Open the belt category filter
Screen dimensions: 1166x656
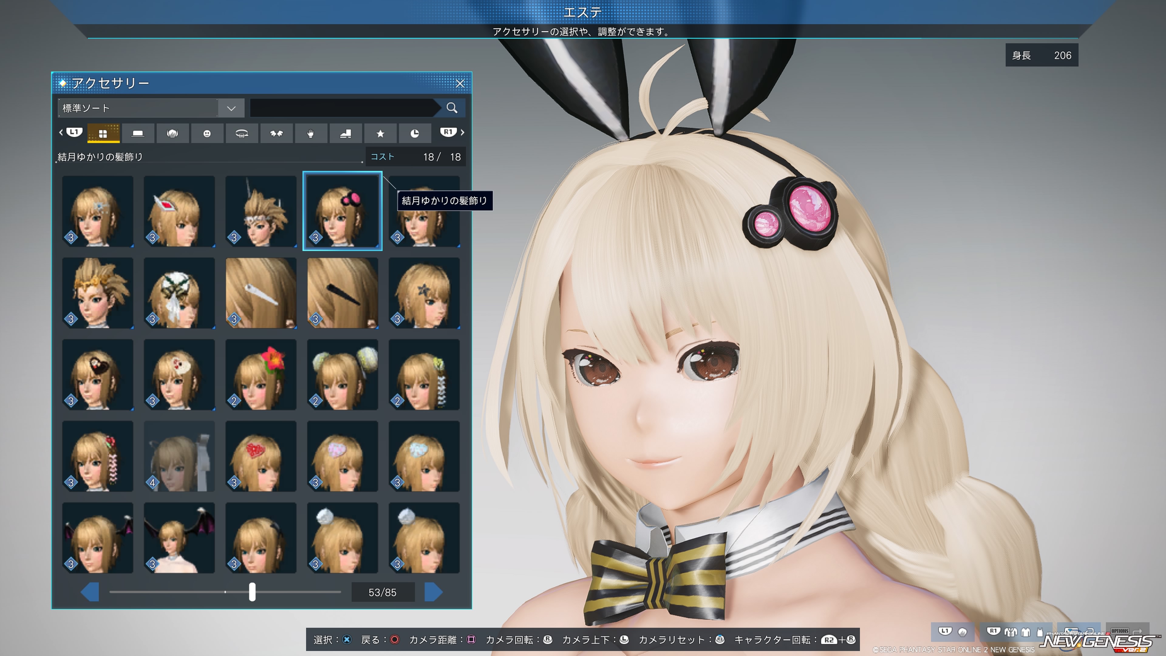click(x=242, y=133)
